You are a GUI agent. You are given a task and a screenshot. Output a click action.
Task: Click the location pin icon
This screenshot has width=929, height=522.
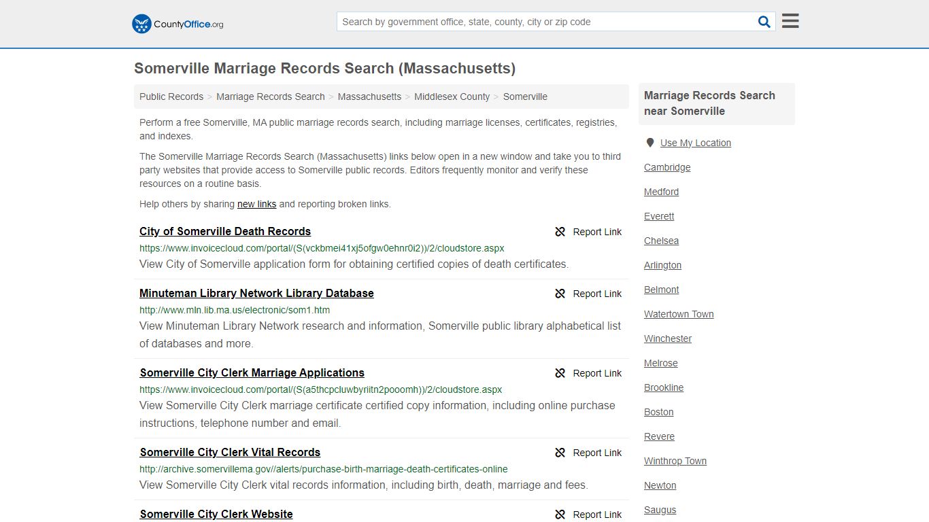click(x=650, y=143)
